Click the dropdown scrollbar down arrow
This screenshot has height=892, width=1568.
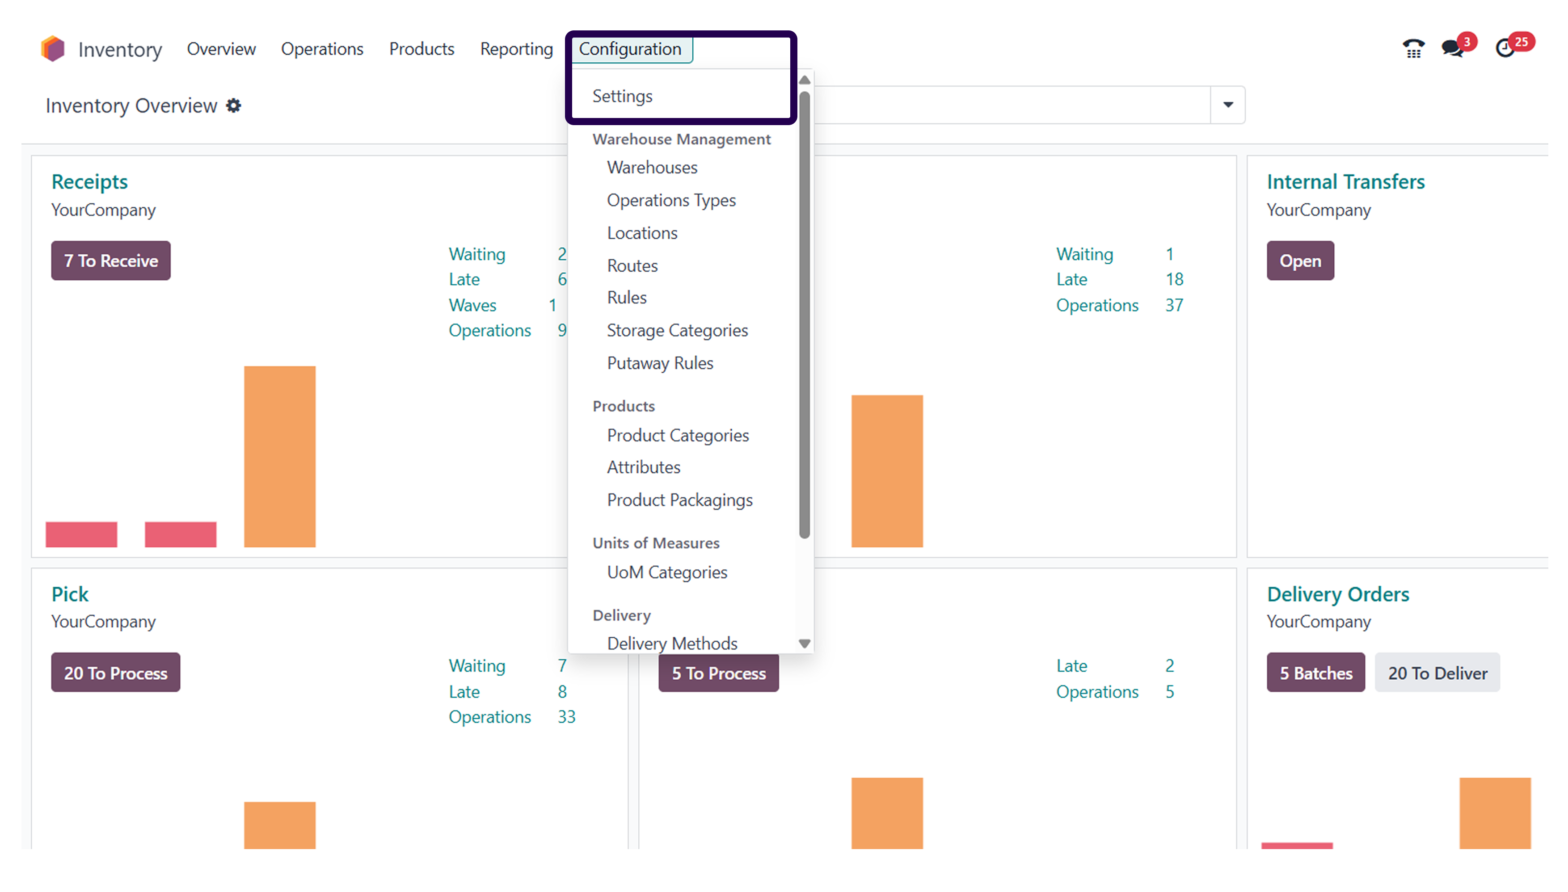(805, 644)
